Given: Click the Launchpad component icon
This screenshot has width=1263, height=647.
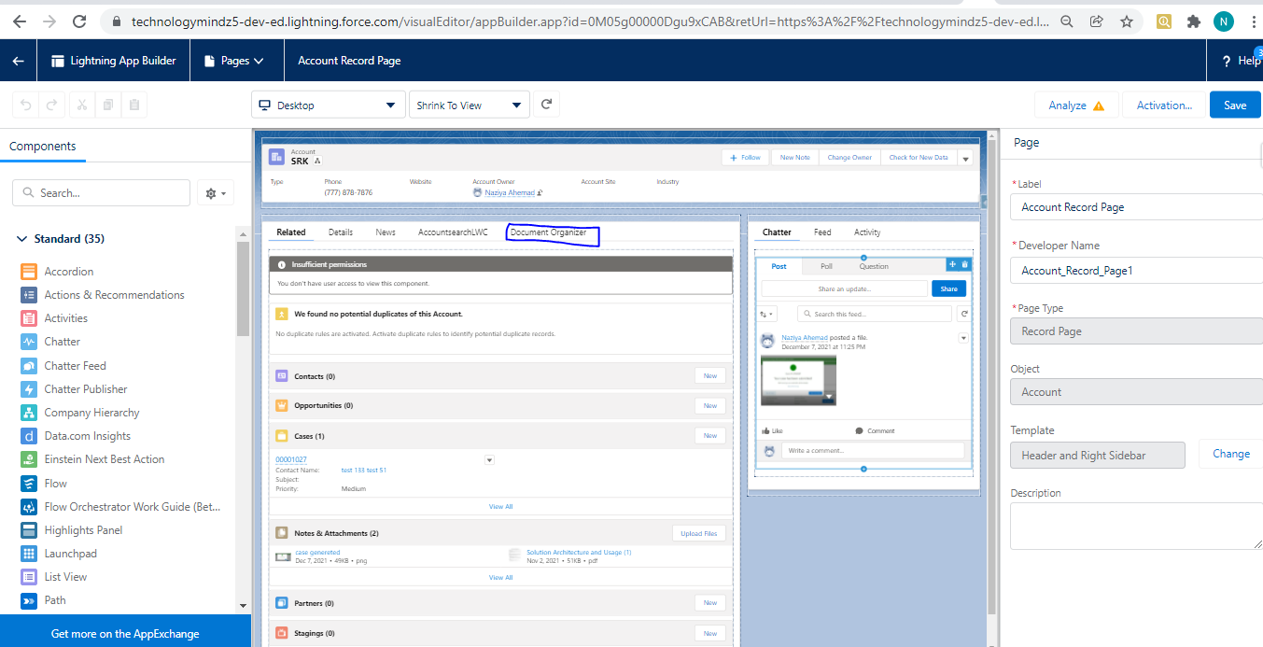Looking at the screenshot, I should pyautogui.click(x=28, y=554).
